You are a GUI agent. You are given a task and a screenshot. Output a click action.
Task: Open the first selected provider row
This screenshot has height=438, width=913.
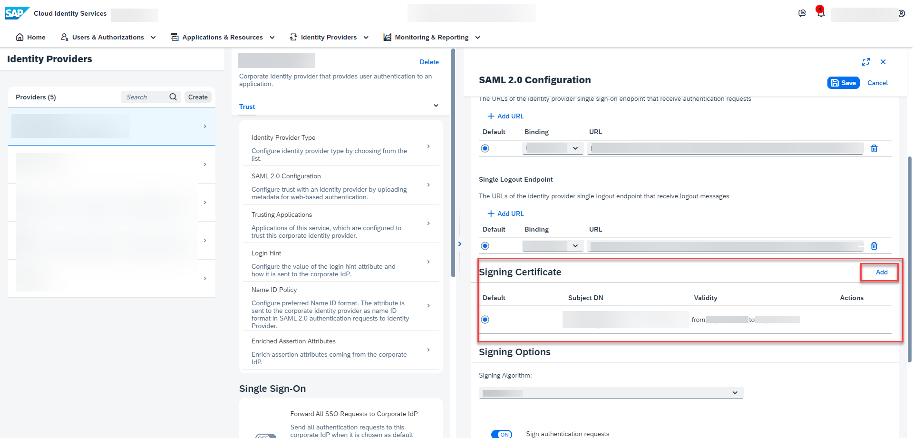[x=112, y=126]
